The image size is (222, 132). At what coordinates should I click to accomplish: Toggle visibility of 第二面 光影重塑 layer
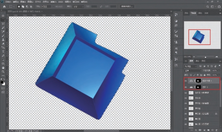pyautogui.click(x=186, y=124)
